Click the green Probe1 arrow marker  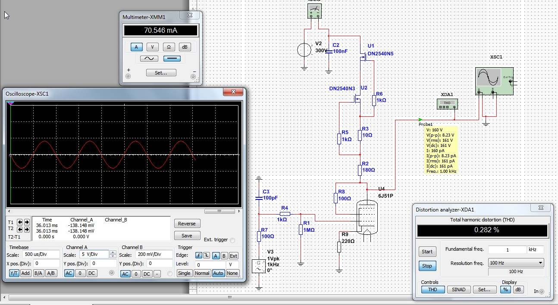point(420,120)
